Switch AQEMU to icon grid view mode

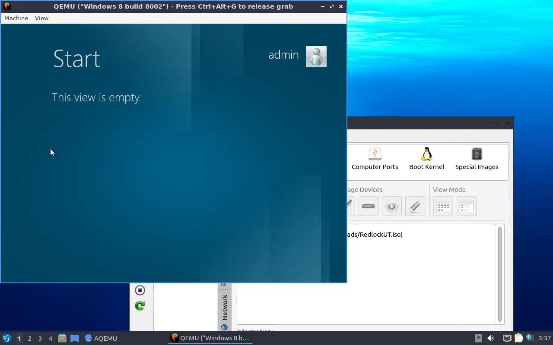(x=443, y=206)
